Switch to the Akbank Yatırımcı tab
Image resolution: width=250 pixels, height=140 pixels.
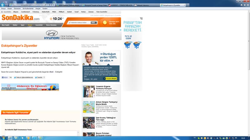[x=147, y=5]
